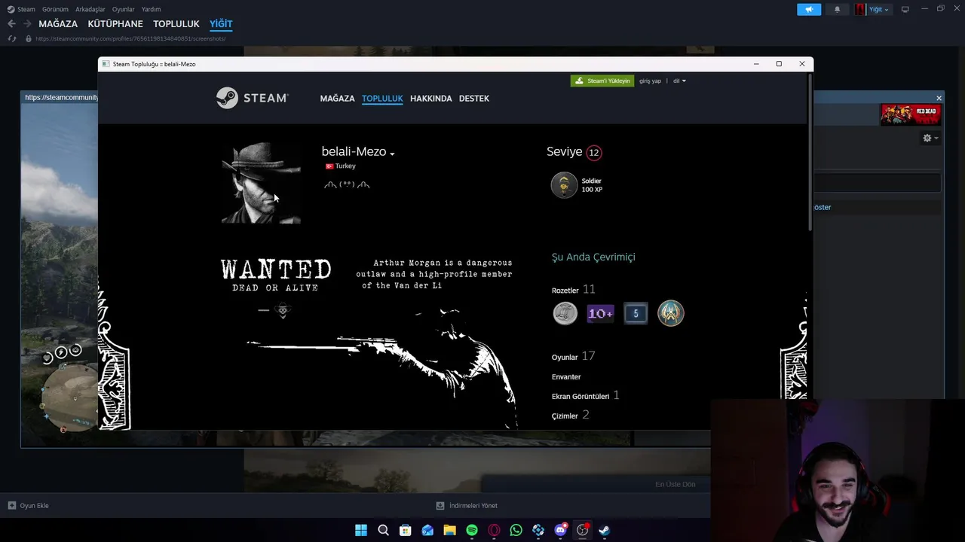Expand the belali-Mezo name history arrow

(392, 154)
